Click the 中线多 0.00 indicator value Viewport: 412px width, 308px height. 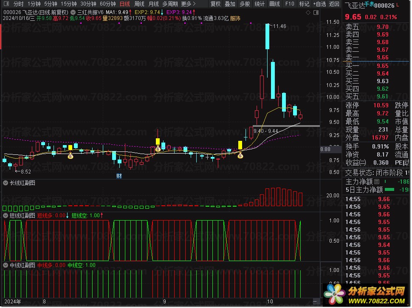pos(51,265)
